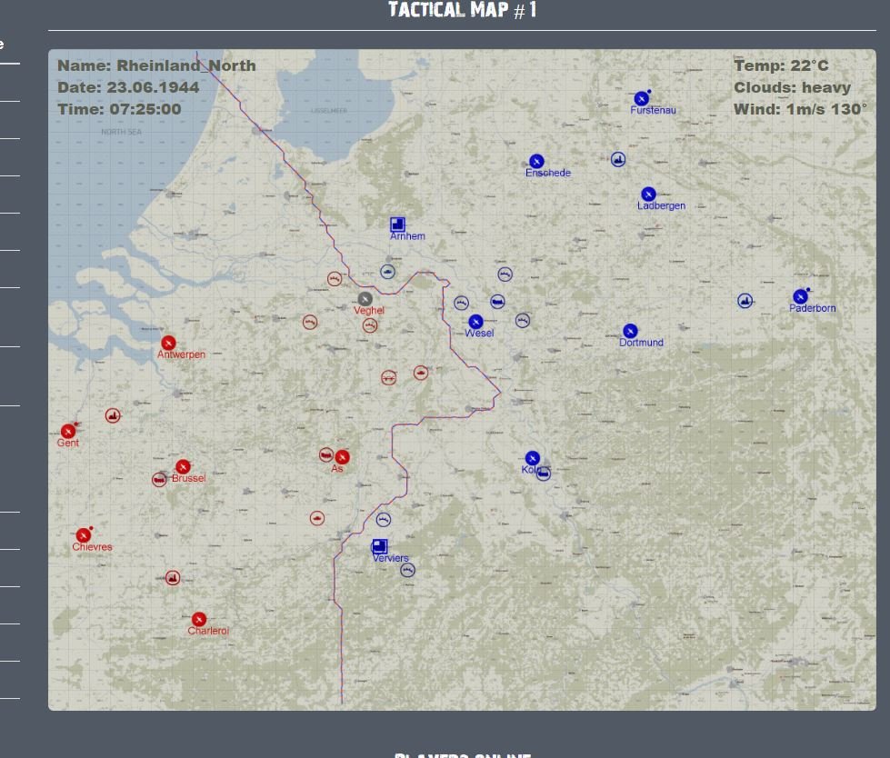Select the blue Paderborn airfield marker
This screenshot has height=758, width=890.
(x=800, y=296)
